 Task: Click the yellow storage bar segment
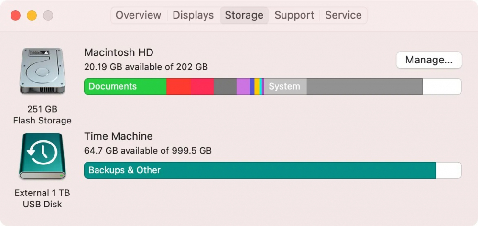click(x=257, y=87)
